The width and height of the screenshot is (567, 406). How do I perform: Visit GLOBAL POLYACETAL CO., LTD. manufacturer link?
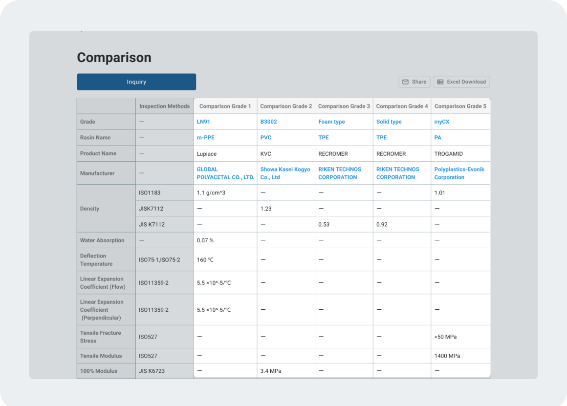225,173
